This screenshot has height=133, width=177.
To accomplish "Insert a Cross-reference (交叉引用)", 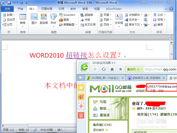I will click(x=88, y=25).
